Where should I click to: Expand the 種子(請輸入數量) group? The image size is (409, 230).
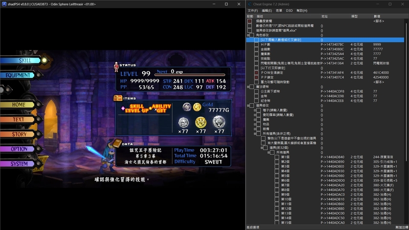(x=255, y=110)
